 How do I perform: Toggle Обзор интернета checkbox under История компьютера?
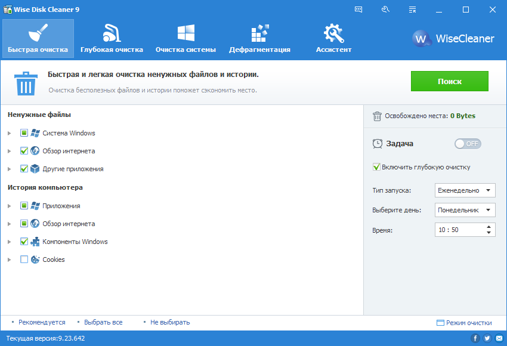(x=24, y=224)
